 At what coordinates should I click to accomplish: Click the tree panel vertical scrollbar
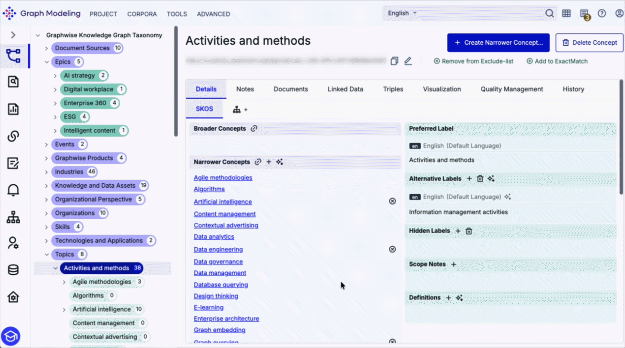pos(176,81)
